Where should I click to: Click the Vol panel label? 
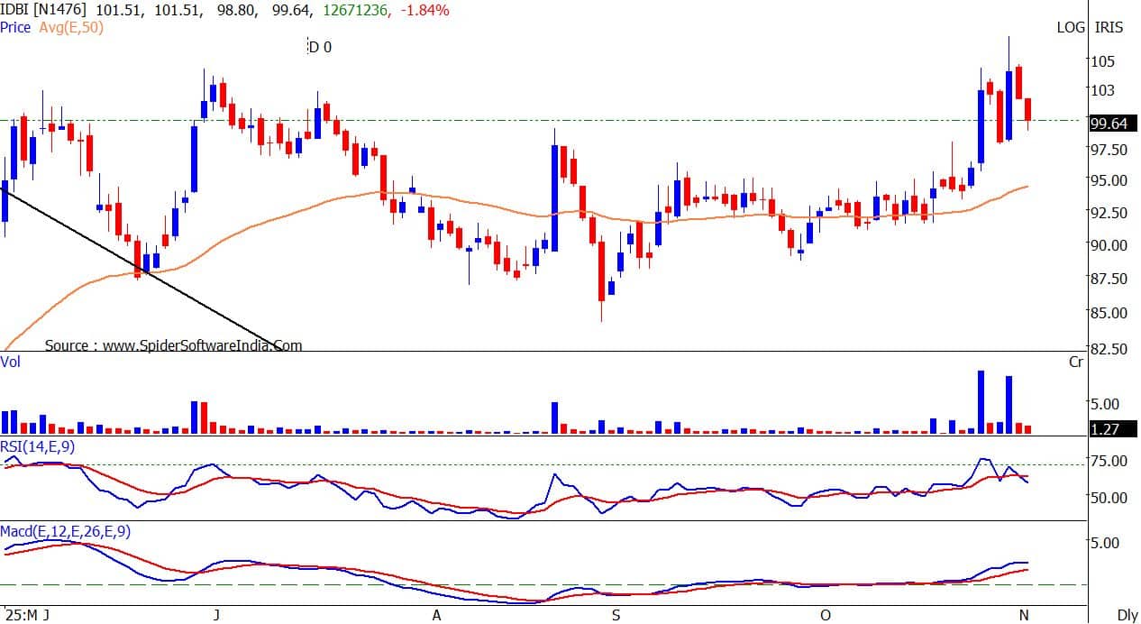pyautogui.click(x=11, y=361)
